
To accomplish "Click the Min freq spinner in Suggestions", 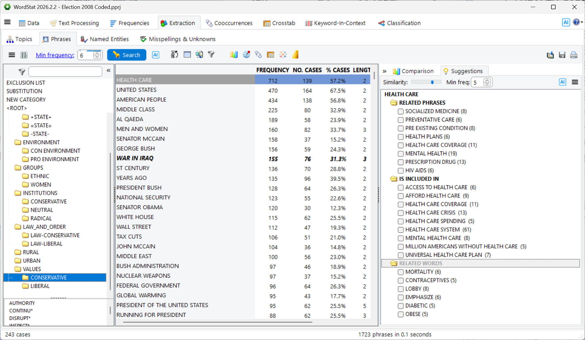I will [487, 82].
